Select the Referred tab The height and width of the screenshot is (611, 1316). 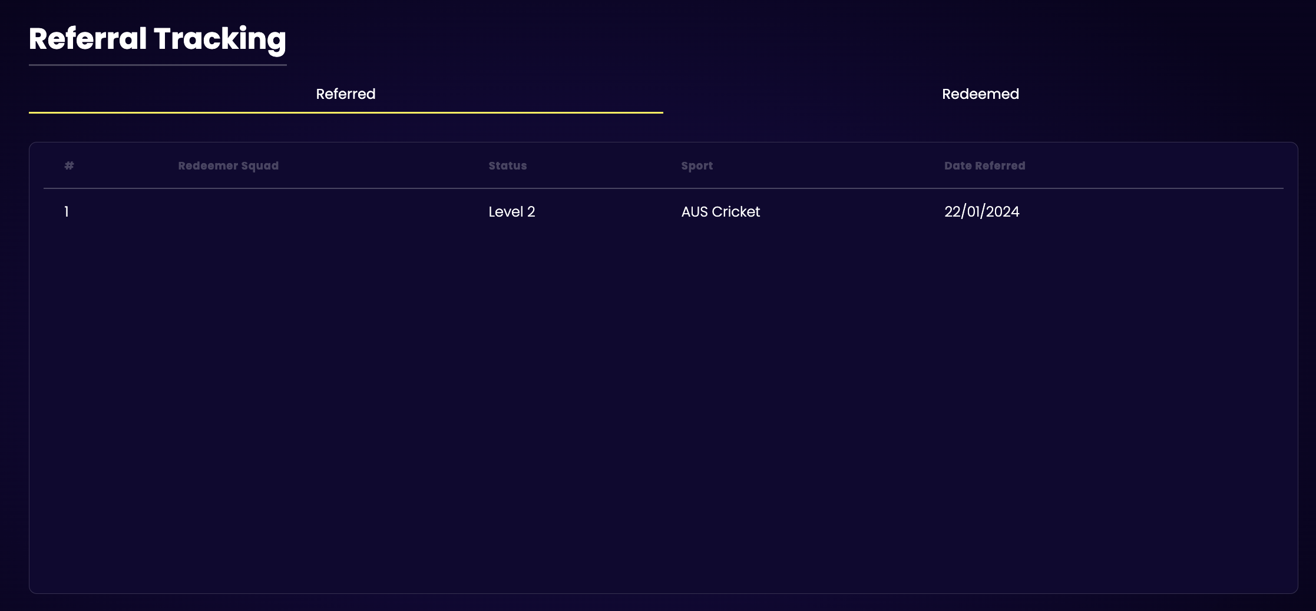[346, 94]
